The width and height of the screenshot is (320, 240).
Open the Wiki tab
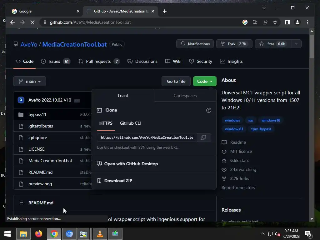(173, 62)
